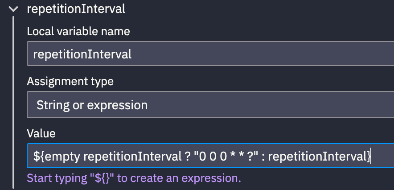Viewport: 394px width, 190px height.
Task: Place cursor on "empty" in the Value expression
Action: pyautogui.click(x=62, y=156)
